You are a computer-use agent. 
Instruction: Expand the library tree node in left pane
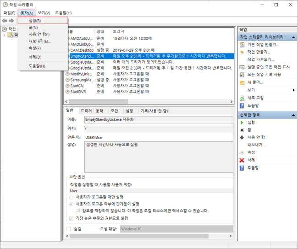pyautogui.click(x=4, y=35)
